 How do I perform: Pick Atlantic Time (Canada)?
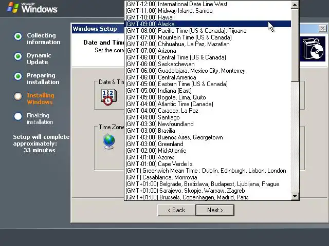click(x=208, y=104)
